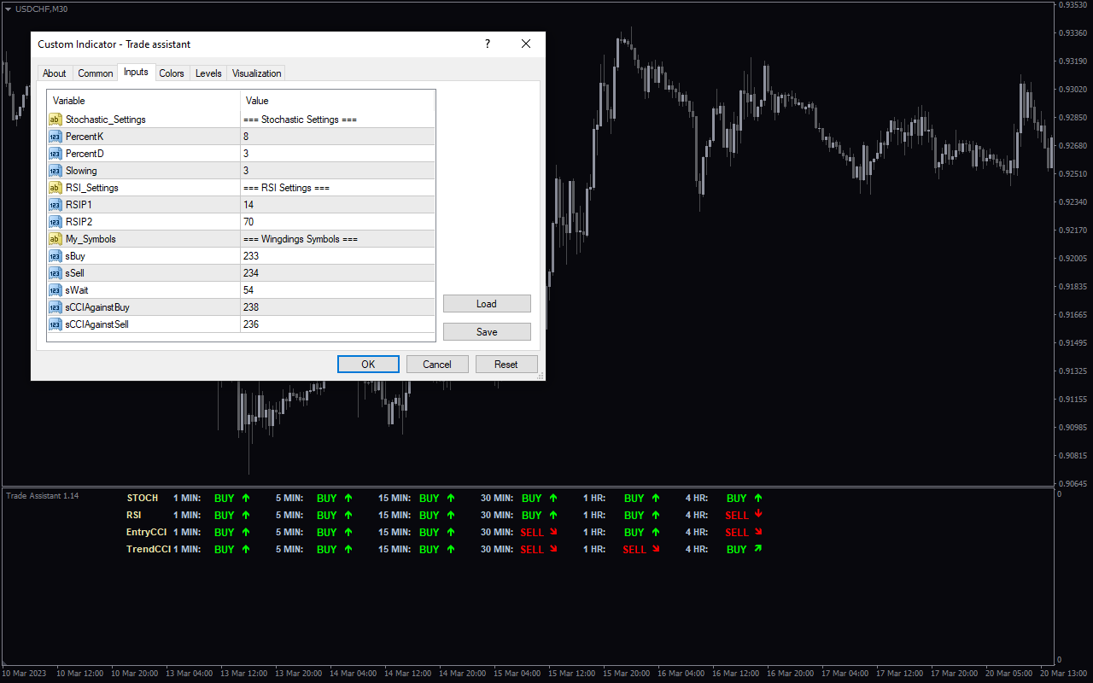The image size is (1093, 683).
Task: Click the Reset button
Action: pyautogui.click(x=506, y=365)
